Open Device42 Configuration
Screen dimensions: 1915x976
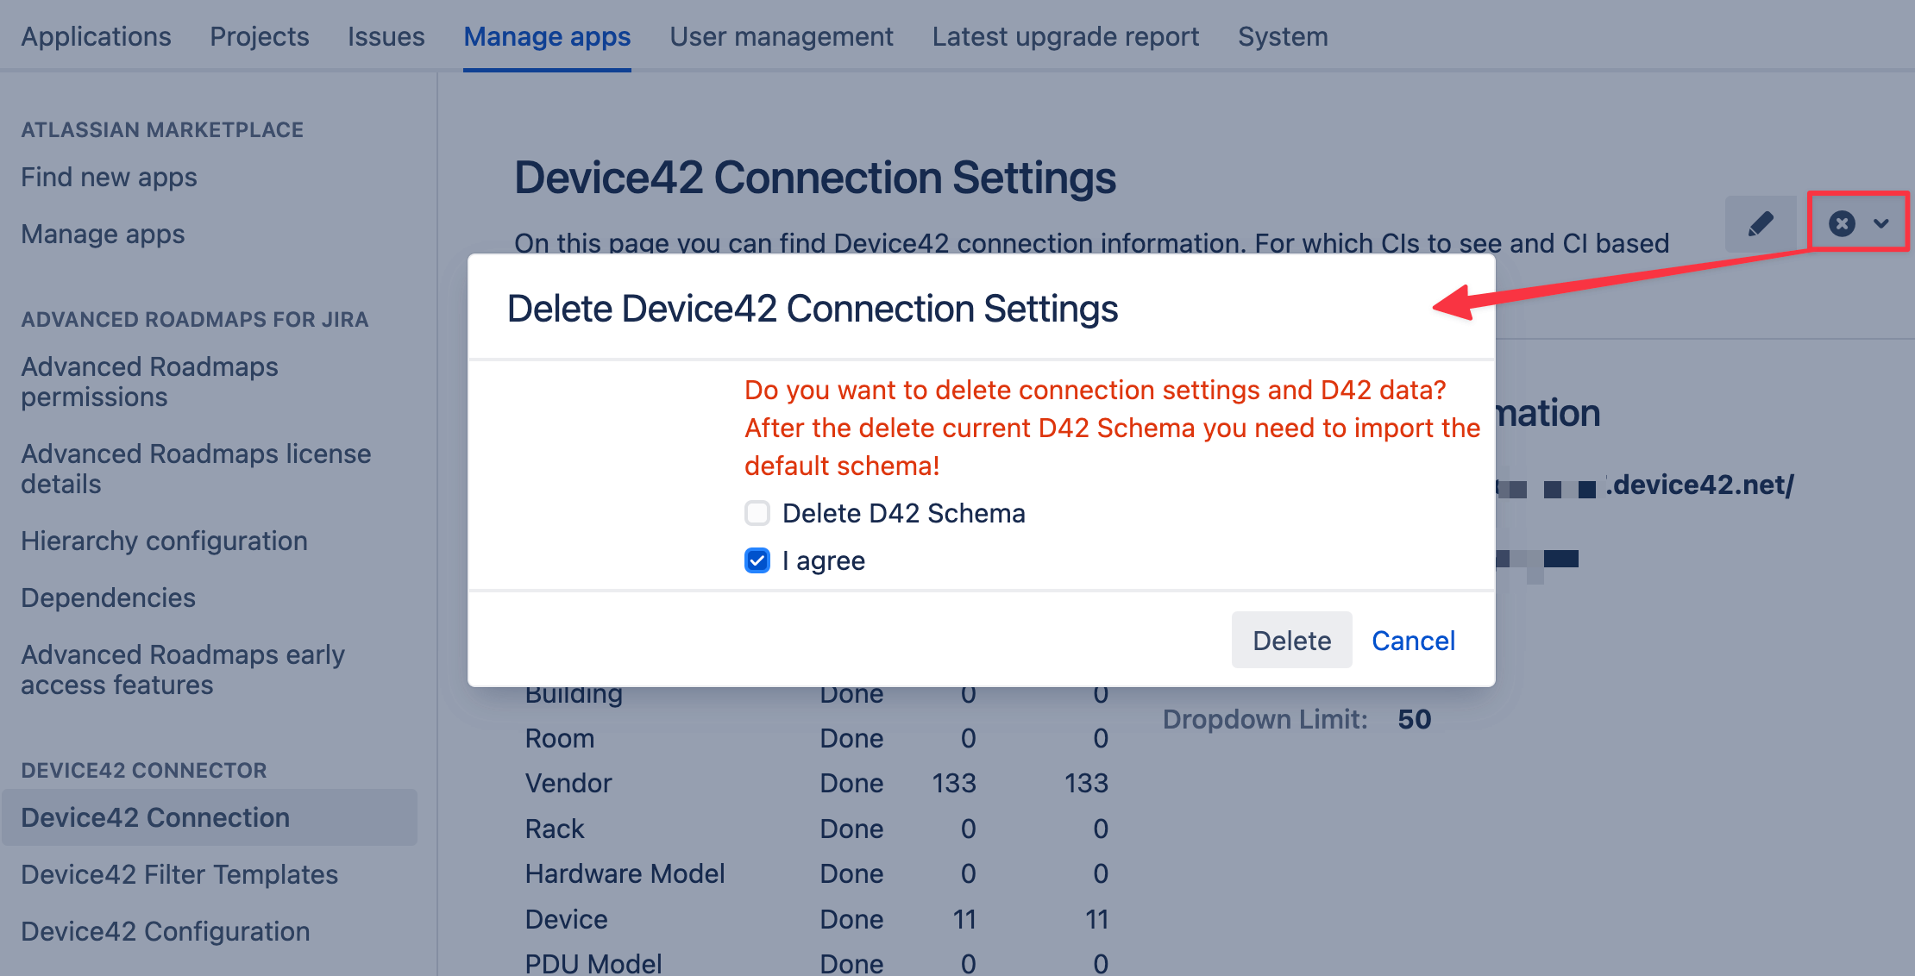point(165,930)
